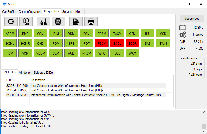Show the All Idents tab
Screen dimensions: 207x134
pos(25,73)
